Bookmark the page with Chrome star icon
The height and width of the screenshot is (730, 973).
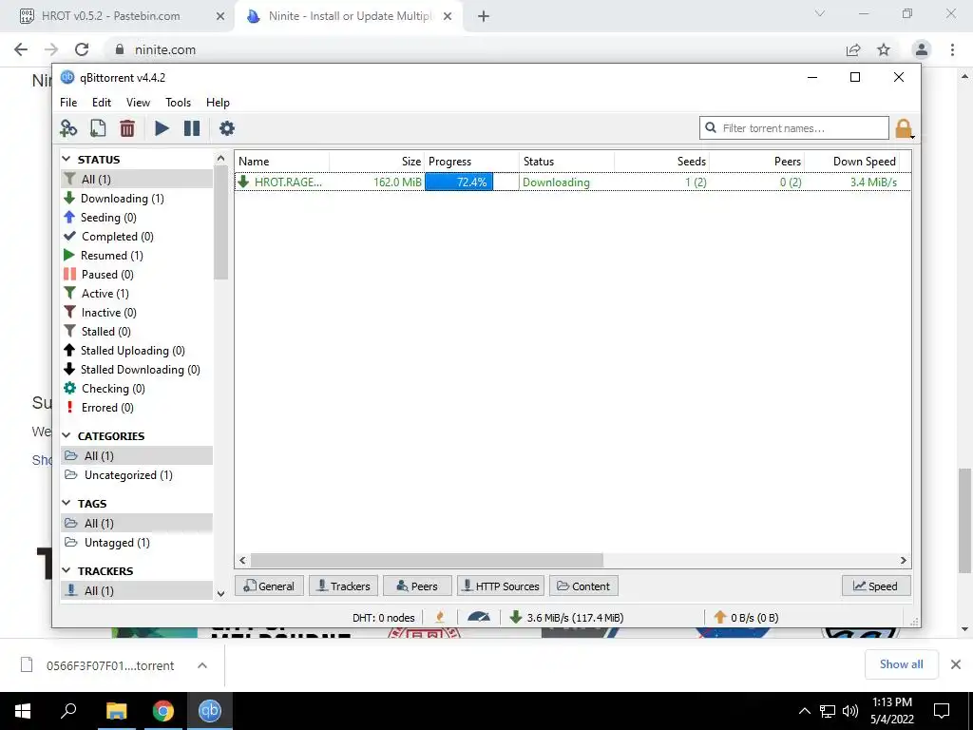click(x=884, y=49)
